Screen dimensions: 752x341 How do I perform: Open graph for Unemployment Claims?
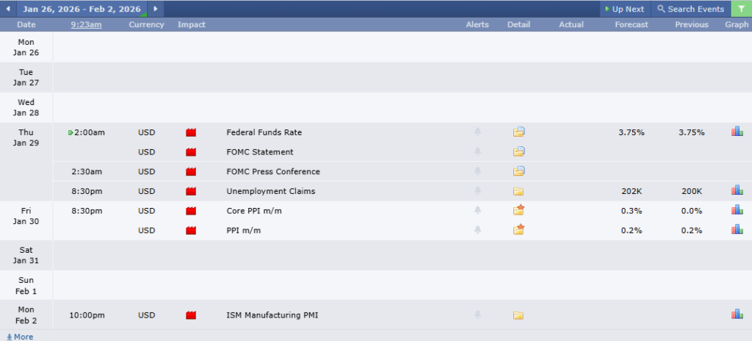coord(737,190)
